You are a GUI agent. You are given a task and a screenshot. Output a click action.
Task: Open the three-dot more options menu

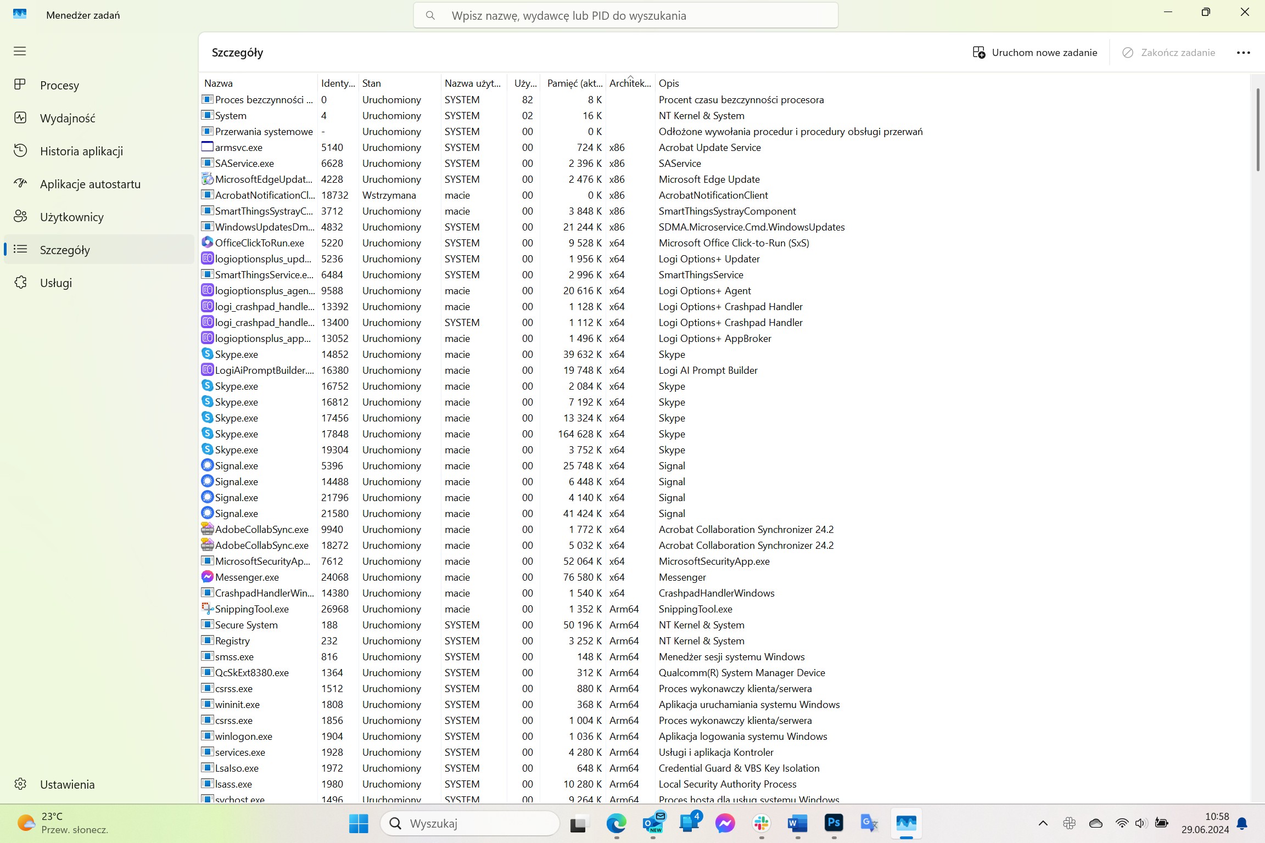click(1243, 53)
